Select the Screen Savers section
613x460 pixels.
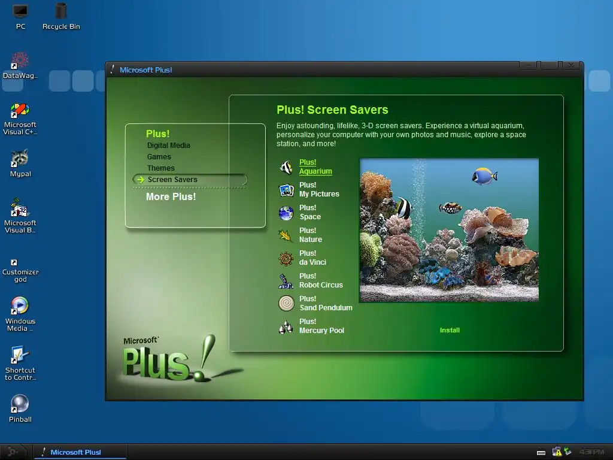tap(190, 180)
